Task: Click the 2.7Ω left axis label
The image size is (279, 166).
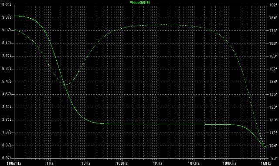Action: coord(7,120)
